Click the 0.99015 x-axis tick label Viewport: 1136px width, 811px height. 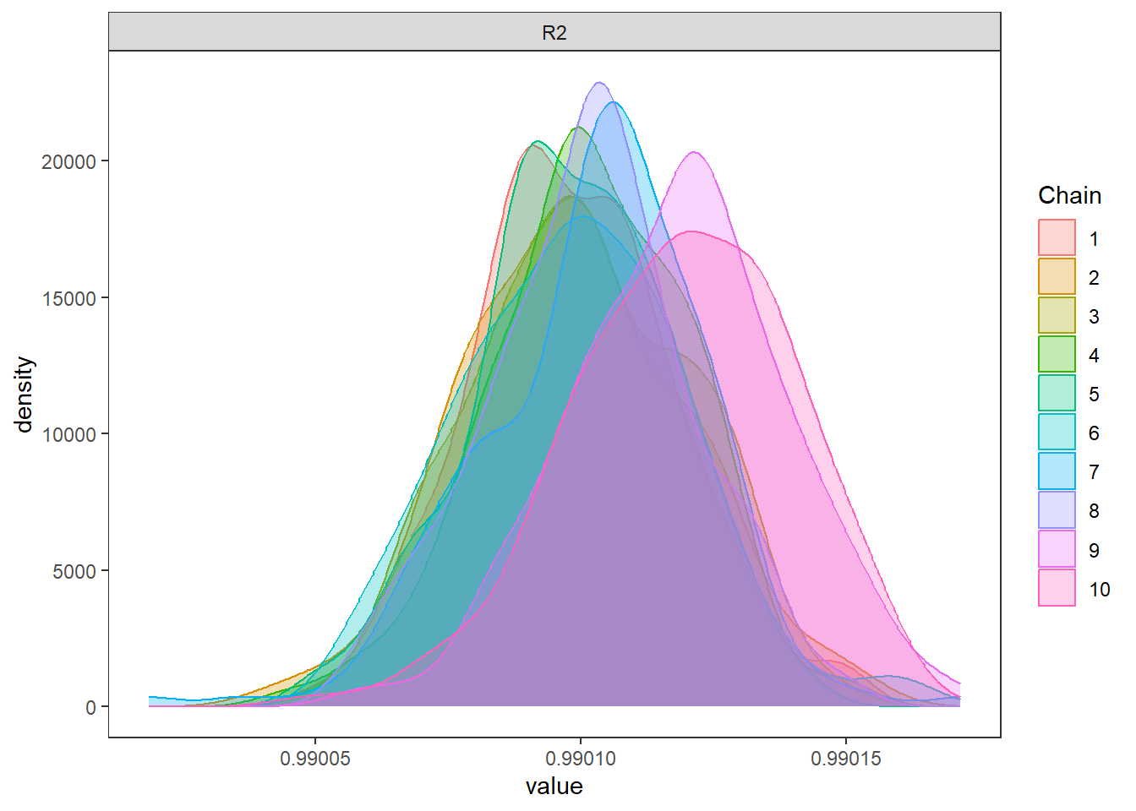tap(846, 759)
